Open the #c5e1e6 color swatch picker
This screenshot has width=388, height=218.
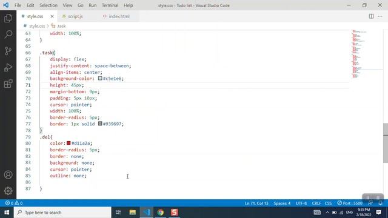pyautogui.click(x=100, y=78)
